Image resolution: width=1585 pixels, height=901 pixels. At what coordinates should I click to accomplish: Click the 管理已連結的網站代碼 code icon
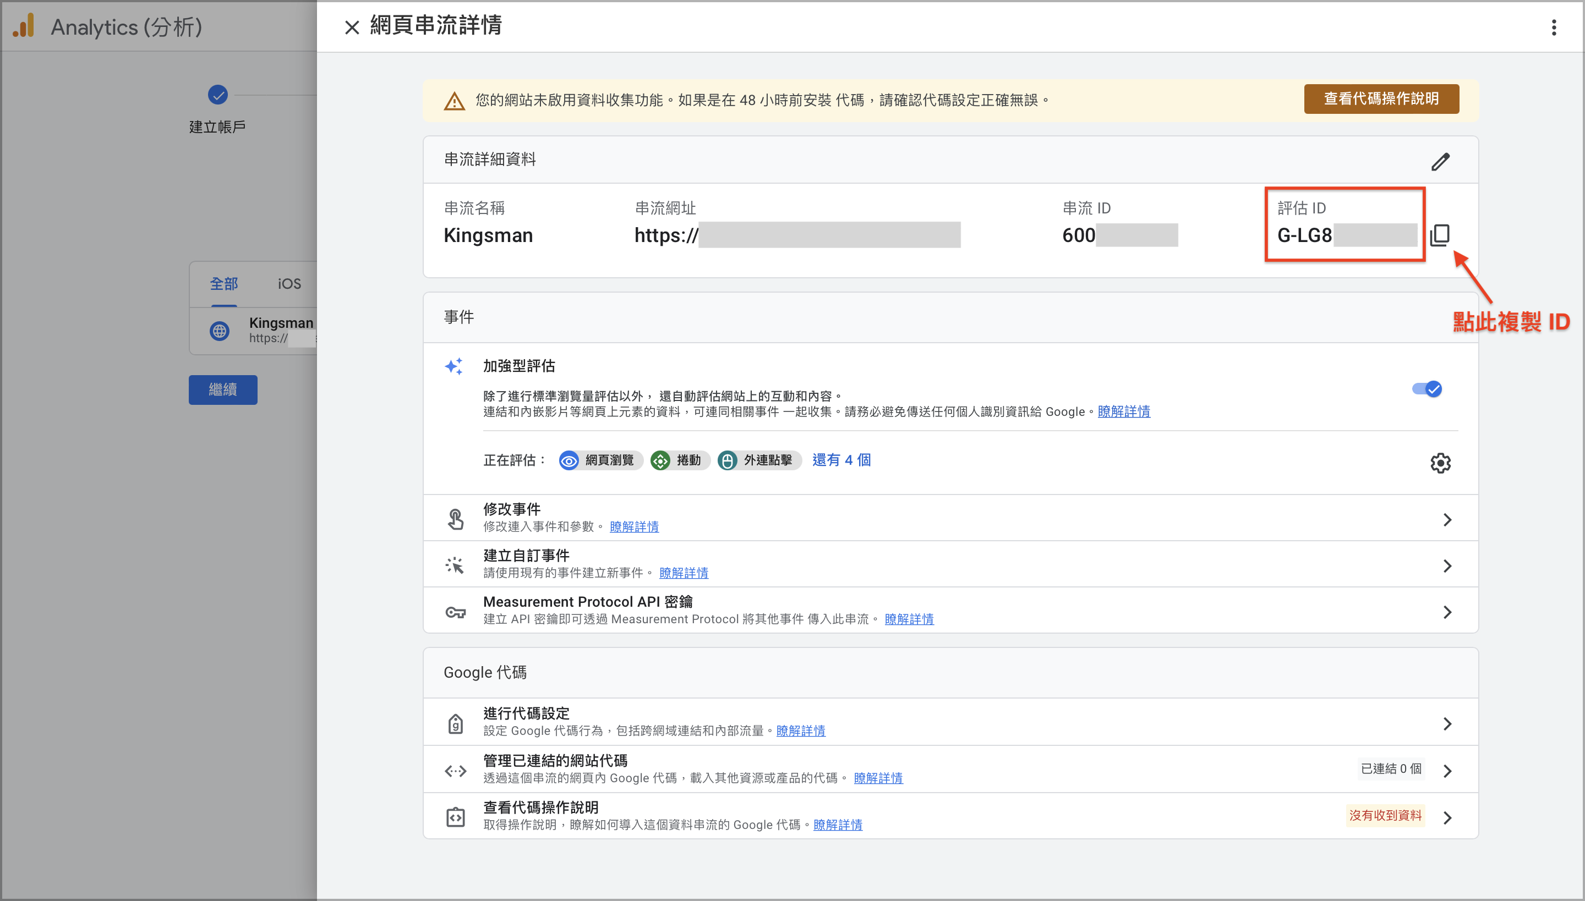pyautogui.click(x=455, y=771)
